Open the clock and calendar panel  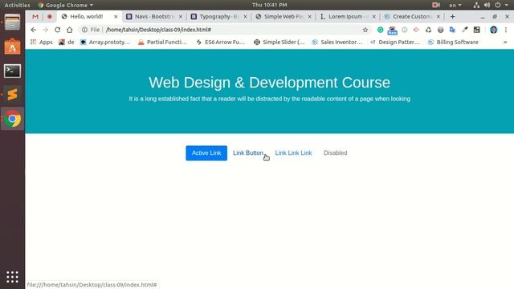tap(270, 5)
